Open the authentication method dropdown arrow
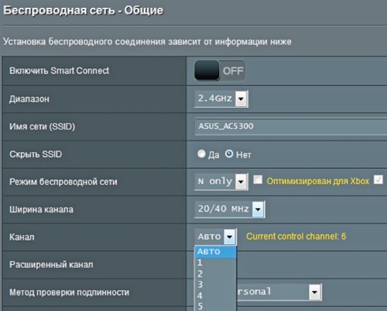Image resolution: width=387 pixels, height=311 pixels. pyautogui.click(x=315, y=292)
